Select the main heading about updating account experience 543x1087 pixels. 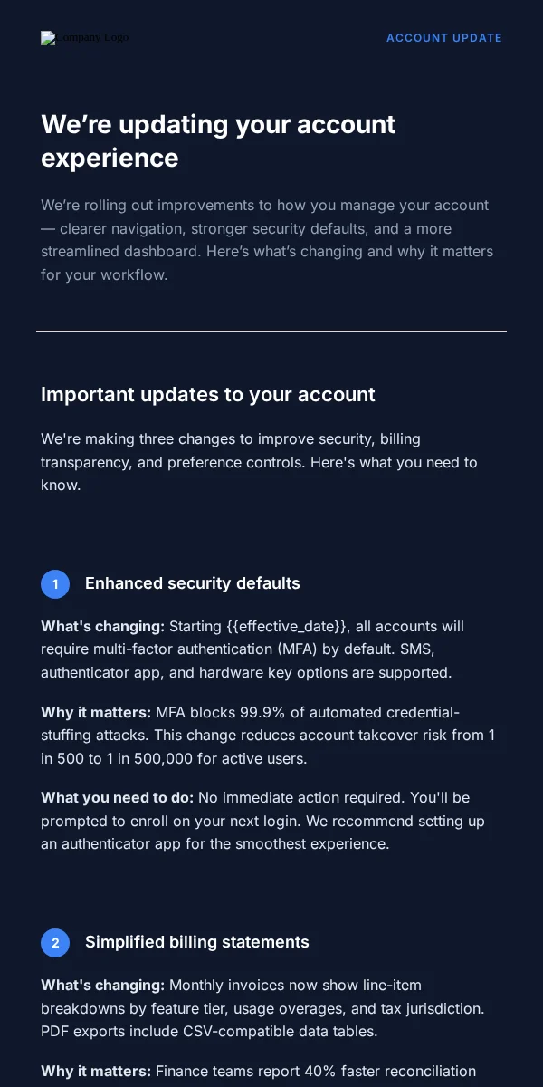tap(218, 140)
